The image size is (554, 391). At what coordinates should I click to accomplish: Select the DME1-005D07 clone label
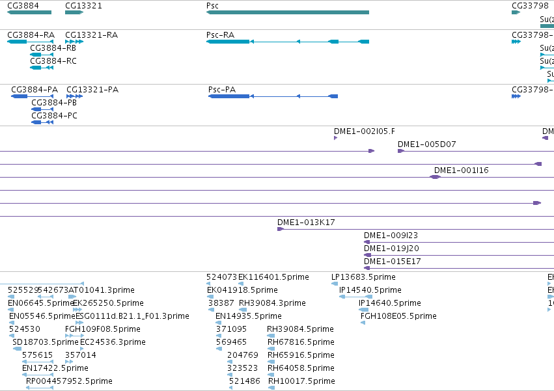[x=427, y=144]
